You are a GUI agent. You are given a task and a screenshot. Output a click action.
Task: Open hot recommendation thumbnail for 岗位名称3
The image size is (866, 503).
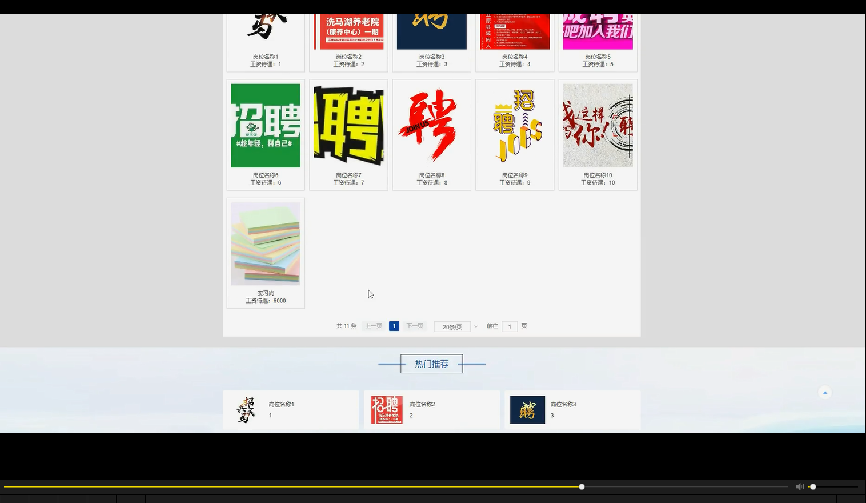(x=527, y=410)
